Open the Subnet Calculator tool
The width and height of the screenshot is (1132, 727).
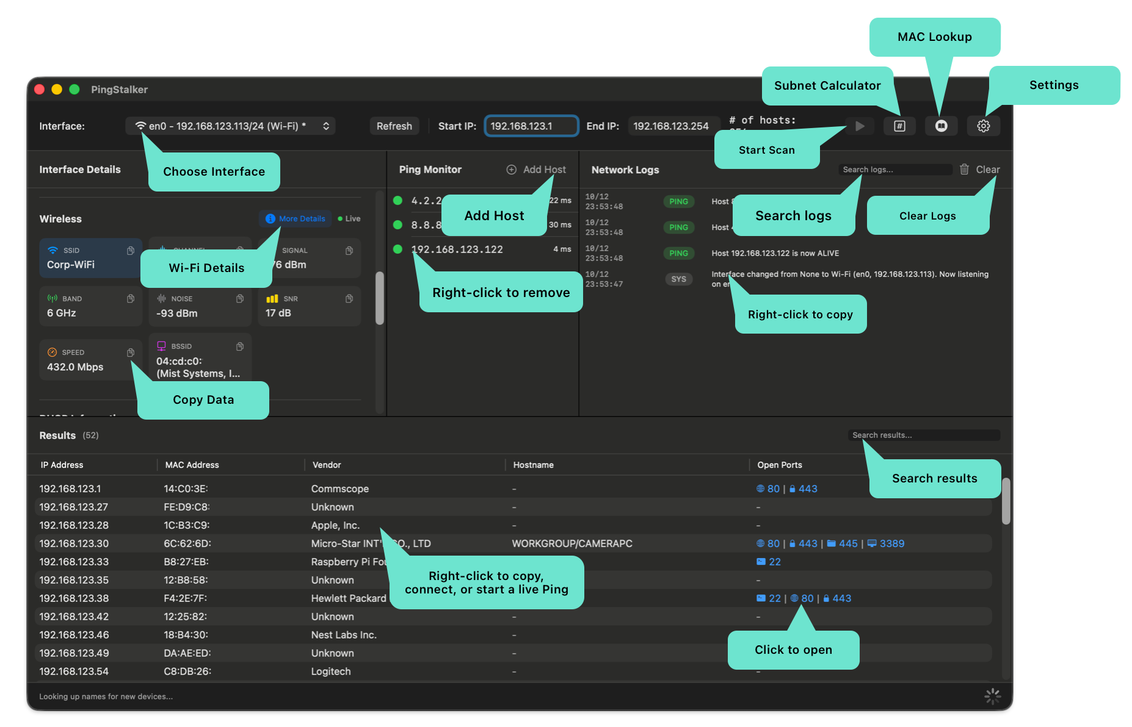[899, 126]
